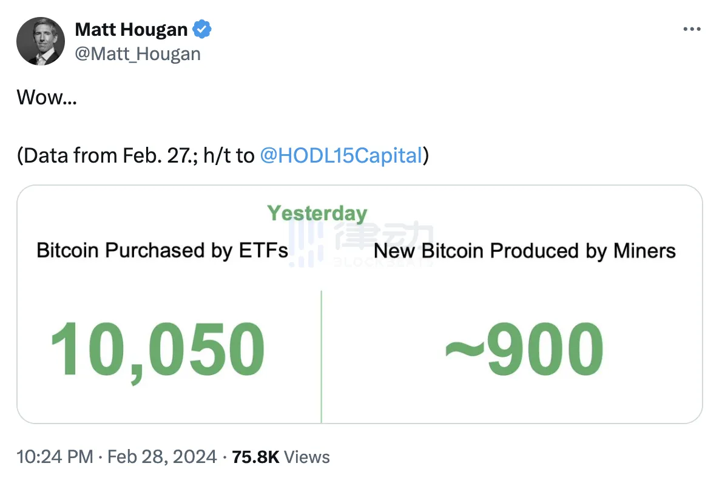
Task: Click Matt Hougan's profile avatar photo
Action: coord(41,41)
